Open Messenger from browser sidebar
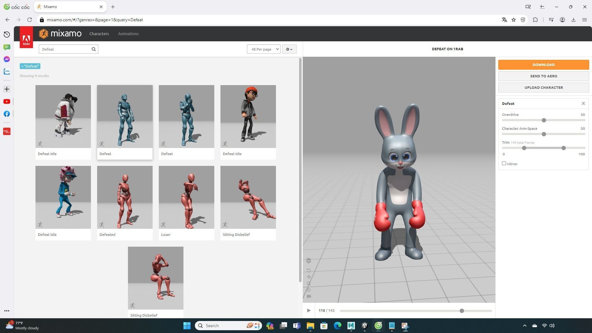 point(7,59)
